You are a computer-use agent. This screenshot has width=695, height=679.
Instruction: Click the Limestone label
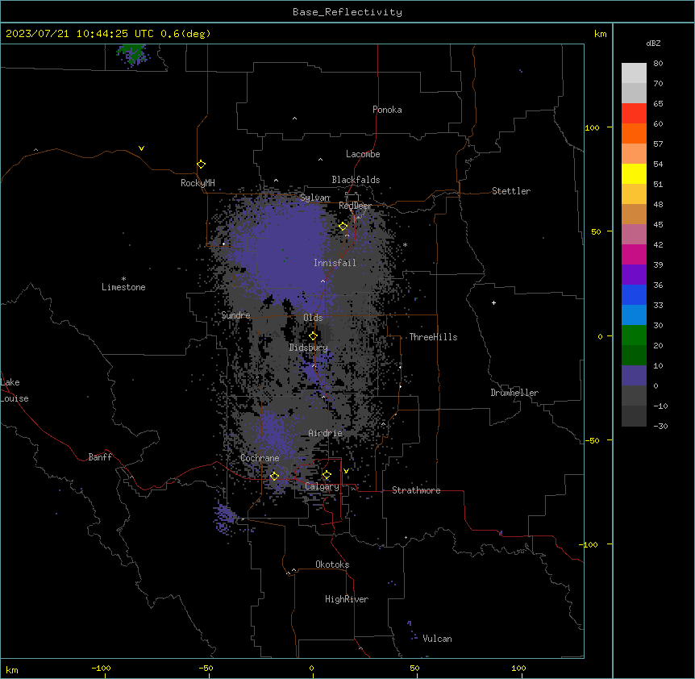click(123, 287)
